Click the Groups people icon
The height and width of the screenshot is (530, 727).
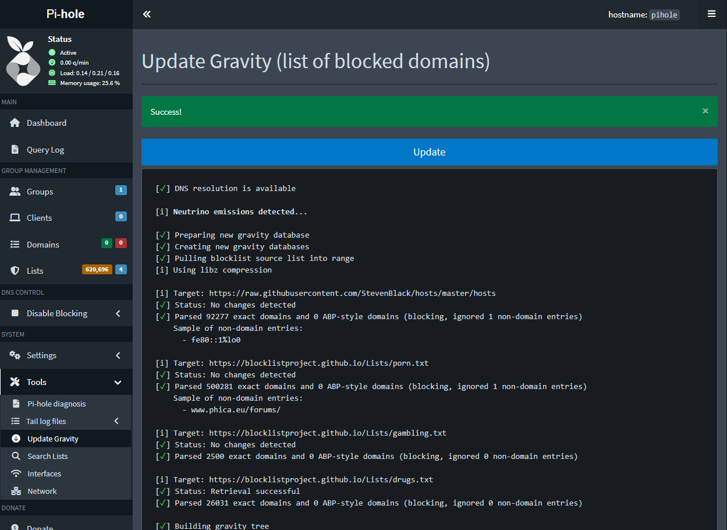[15, 192]
